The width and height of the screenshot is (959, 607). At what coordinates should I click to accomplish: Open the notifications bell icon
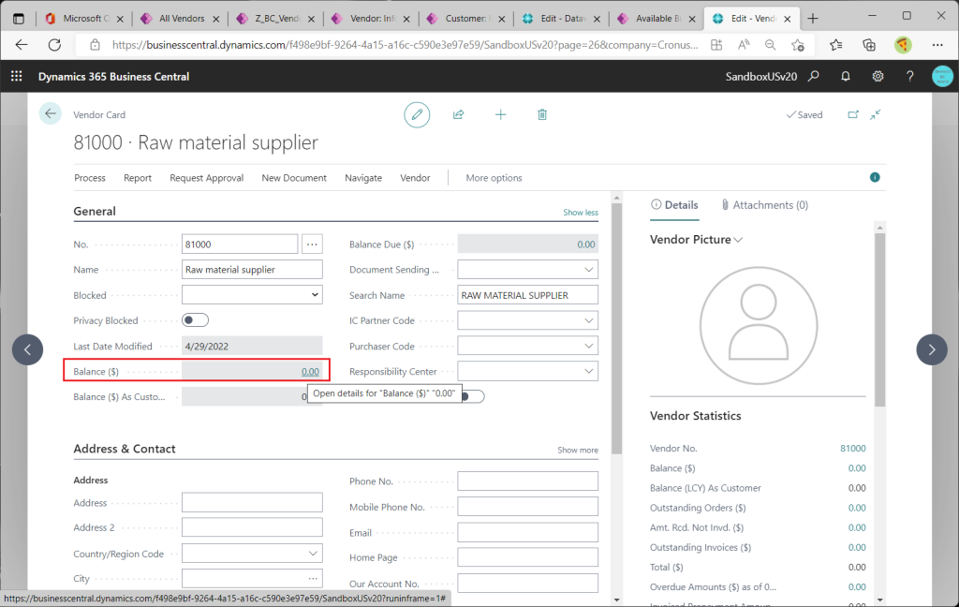[x=846, y=76]
